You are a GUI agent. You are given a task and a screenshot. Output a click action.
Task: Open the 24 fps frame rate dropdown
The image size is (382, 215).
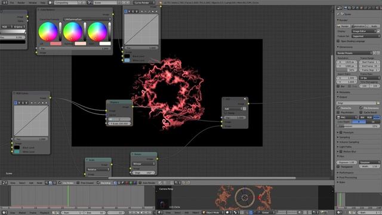pos(370,78)
